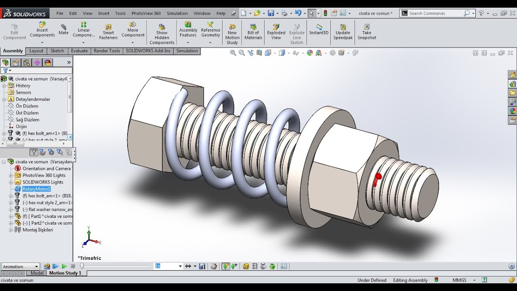The height and width of the screenshot is (291, 517).
Task: Open the Simulation menu
Action: tap(177, 13)
